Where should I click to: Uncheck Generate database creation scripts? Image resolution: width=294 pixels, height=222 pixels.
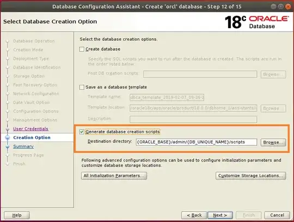[x=82, y=132]
